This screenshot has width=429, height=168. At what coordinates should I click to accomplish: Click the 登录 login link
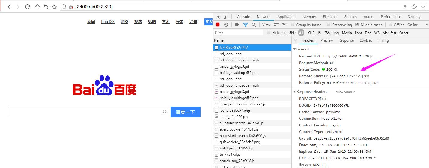pyautogui.click(x=180, y=22)
